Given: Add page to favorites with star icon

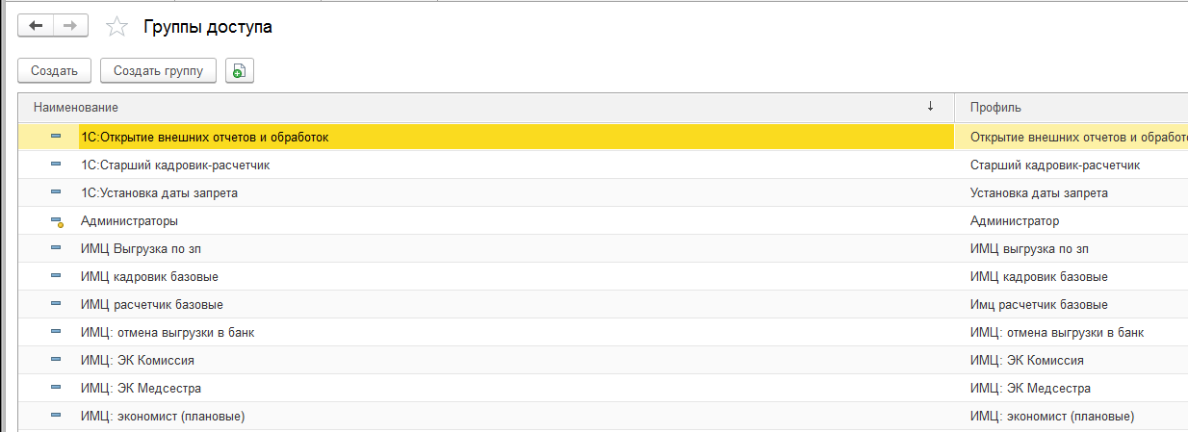Looking at the screenshot, I should (x=116, y=27).
